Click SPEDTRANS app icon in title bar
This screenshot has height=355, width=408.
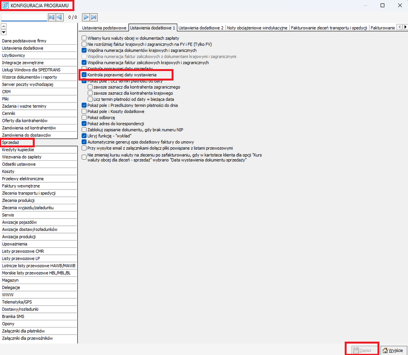(6, 5)
